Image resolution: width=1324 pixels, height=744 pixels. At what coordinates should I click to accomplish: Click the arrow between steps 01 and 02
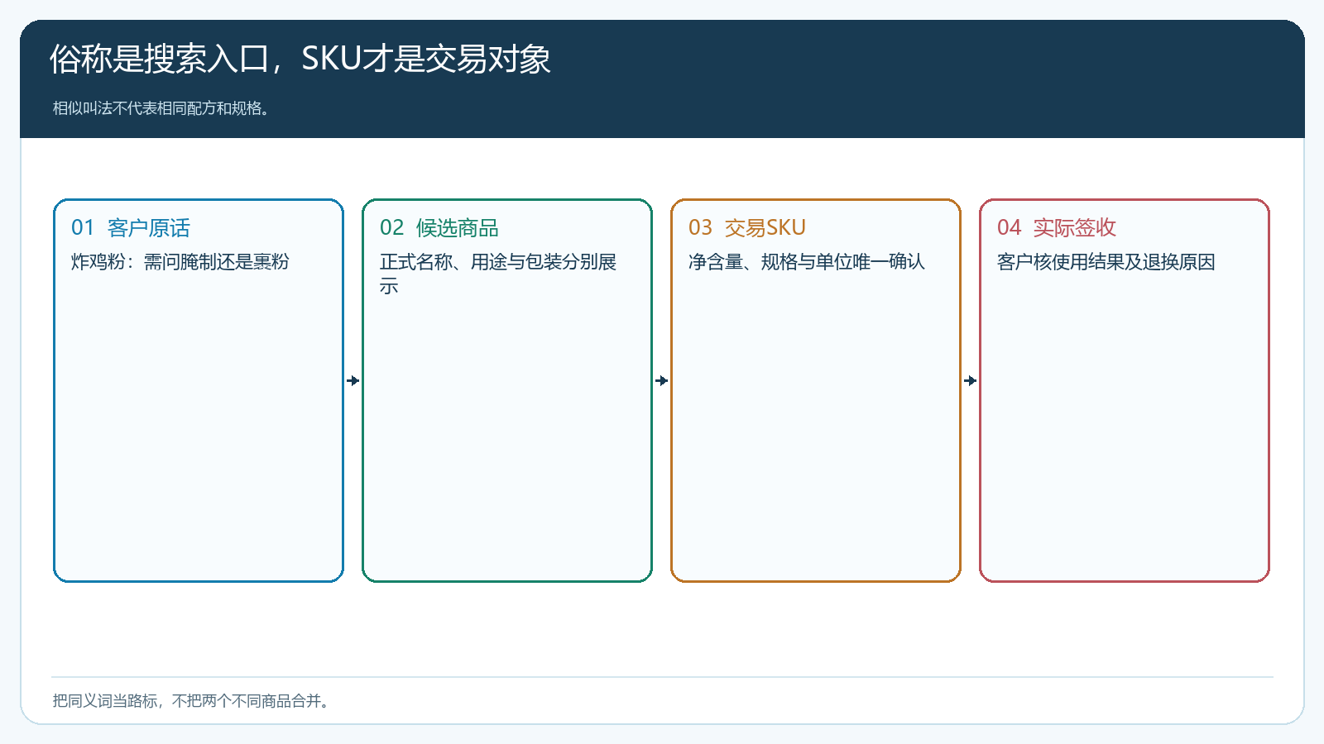[353, 380]
